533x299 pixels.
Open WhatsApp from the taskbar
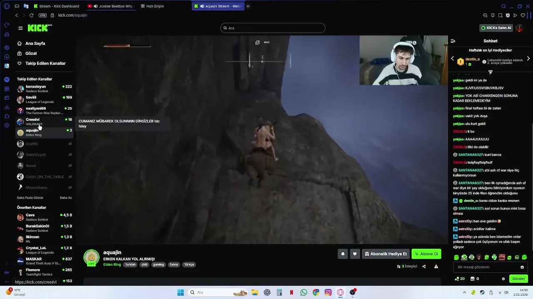click(x=304, y=292)
